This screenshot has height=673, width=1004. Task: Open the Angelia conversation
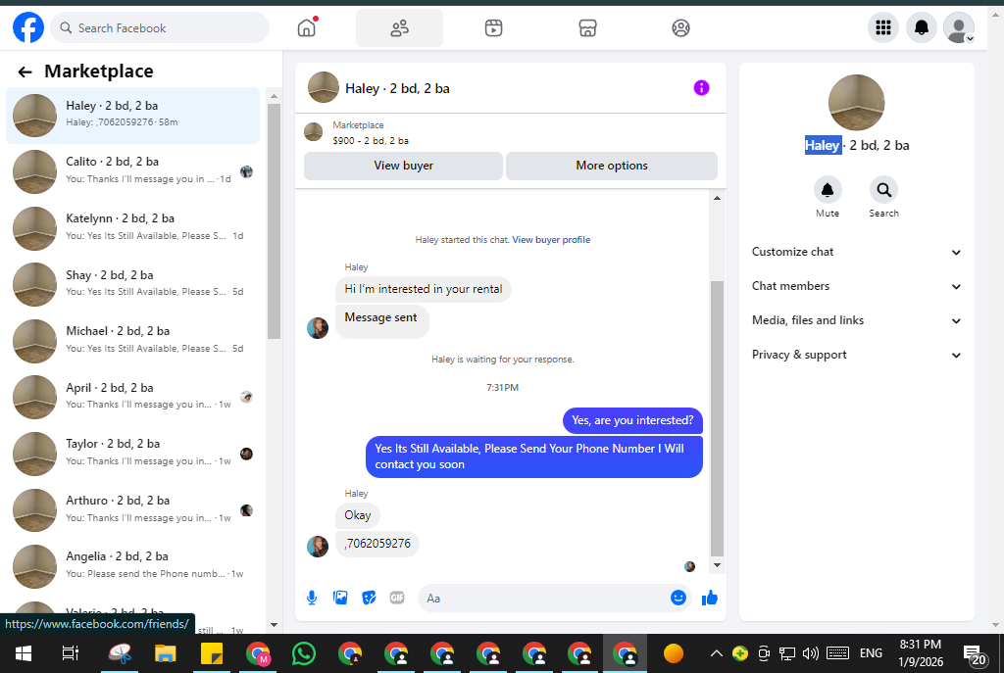pos(133,566)
